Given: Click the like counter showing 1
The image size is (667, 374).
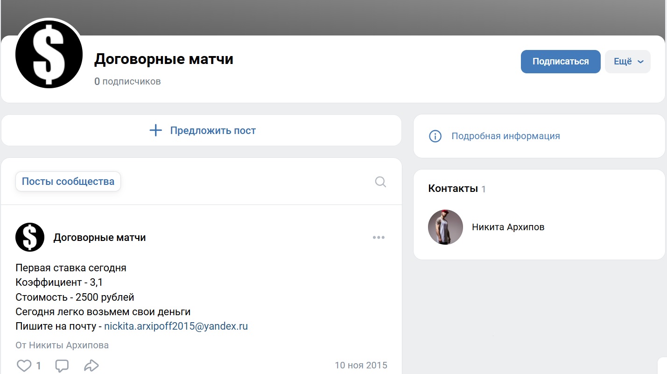Looking at the screenshot, I should coord(39,365).
